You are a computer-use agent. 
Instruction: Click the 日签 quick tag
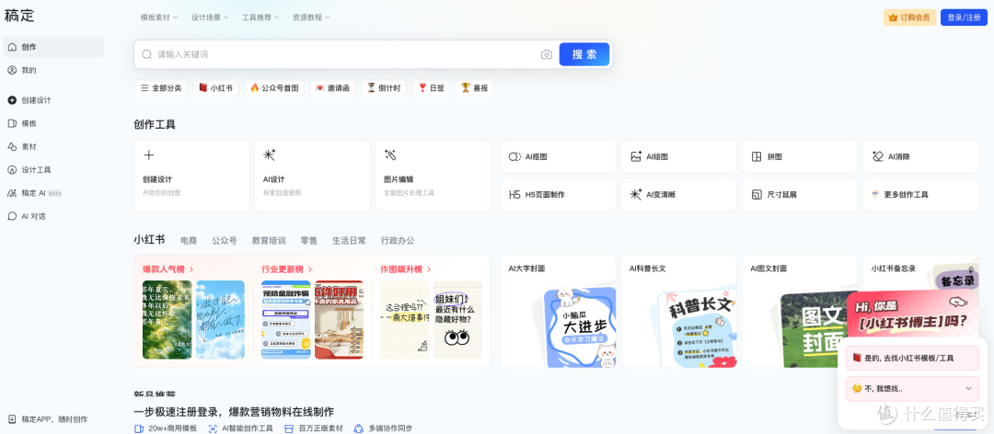[x=431, y=88]
